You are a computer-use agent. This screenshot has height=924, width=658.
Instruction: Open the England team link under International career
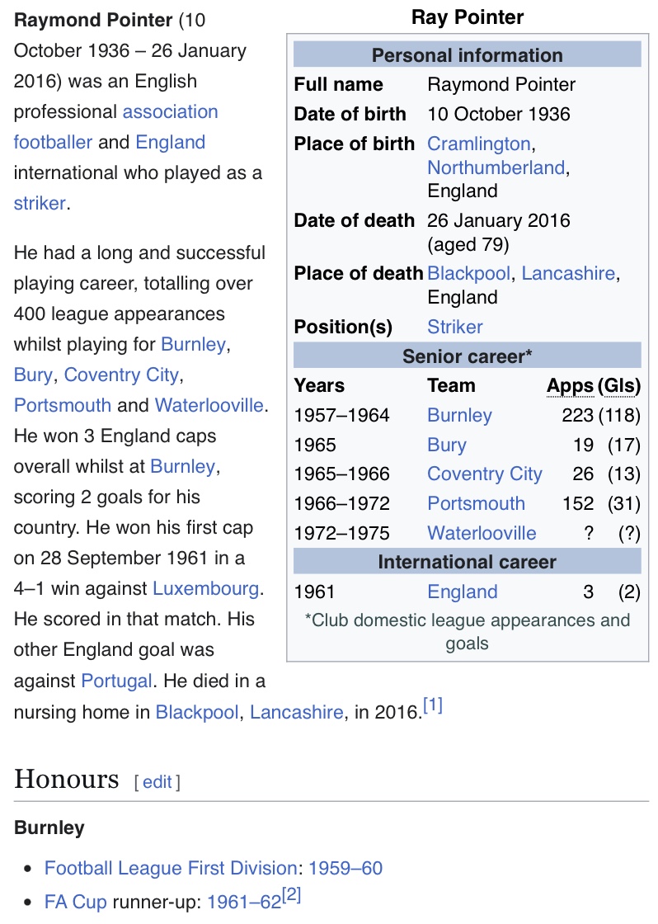tap(462, 592)
